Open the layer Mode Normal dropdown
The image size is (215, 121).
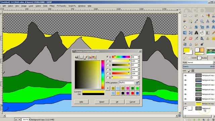coord(201,63)
